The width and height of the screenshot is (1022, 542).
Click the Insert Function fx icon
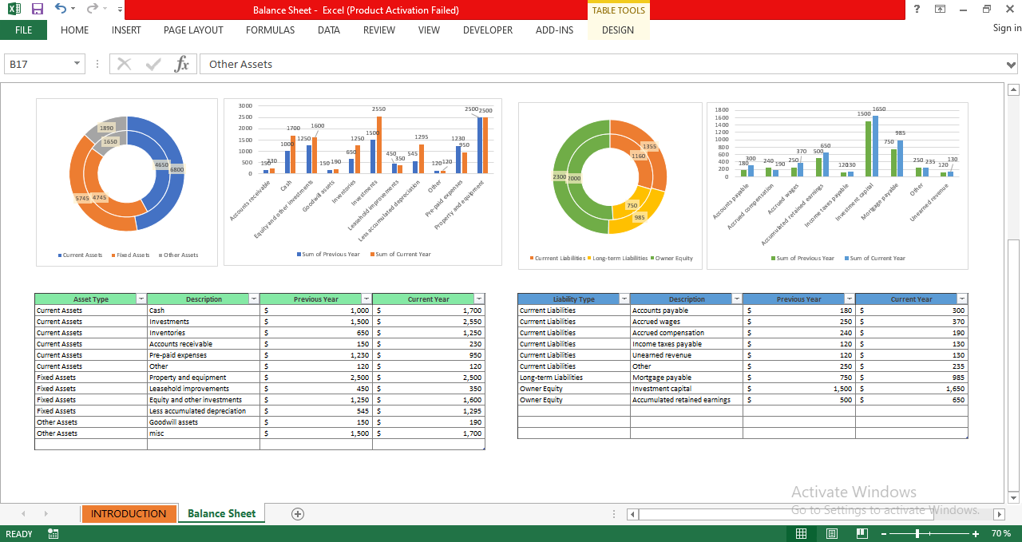point(182,64)
